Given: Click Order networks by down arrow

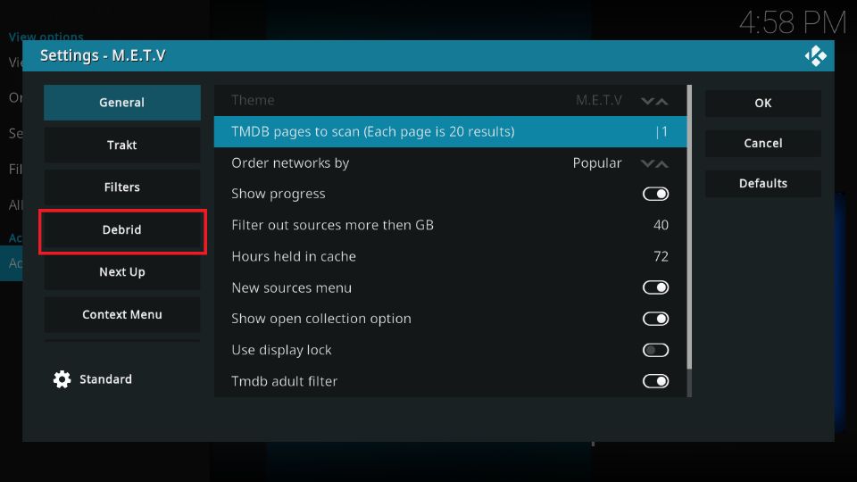Looking at the screenshot, I should 648,163.
